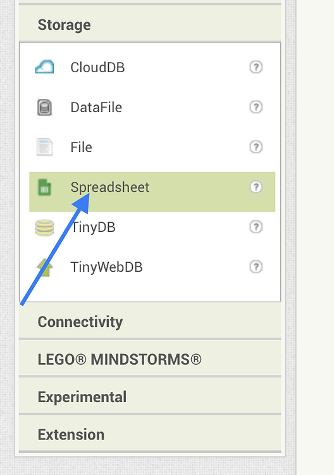Choose the TinyWebDB component label
Viewport: 334px width, 475px height.
pos(106,267)
